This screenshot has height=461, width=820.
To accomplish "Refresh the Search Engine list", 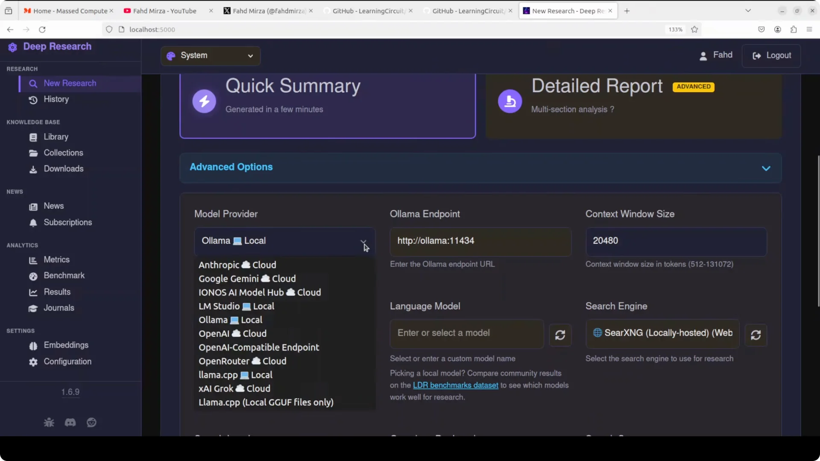I will (756, 335).
